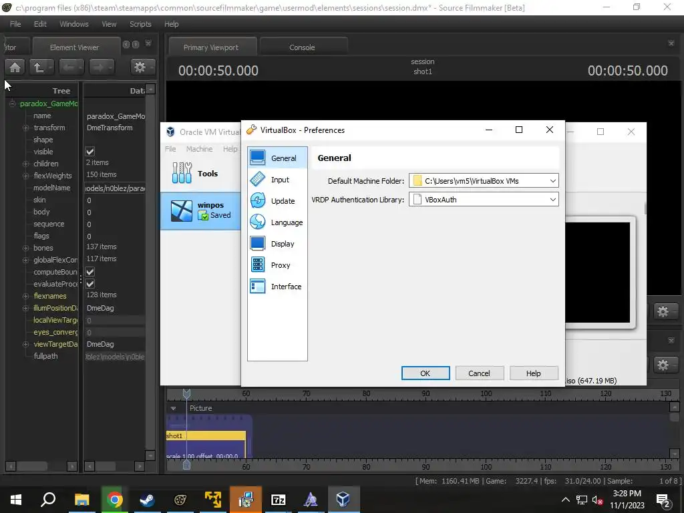The image size is (684, 513).
Task: Toggle the visible attribute checkbox
Action: [90, 152]
